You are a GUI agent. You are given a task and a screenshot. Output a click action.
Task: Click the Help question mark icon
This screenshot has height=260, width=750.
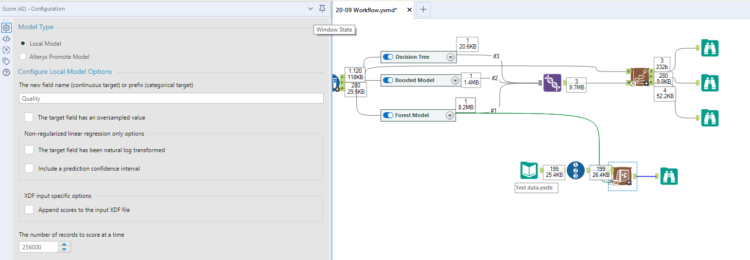click(6, 72)
